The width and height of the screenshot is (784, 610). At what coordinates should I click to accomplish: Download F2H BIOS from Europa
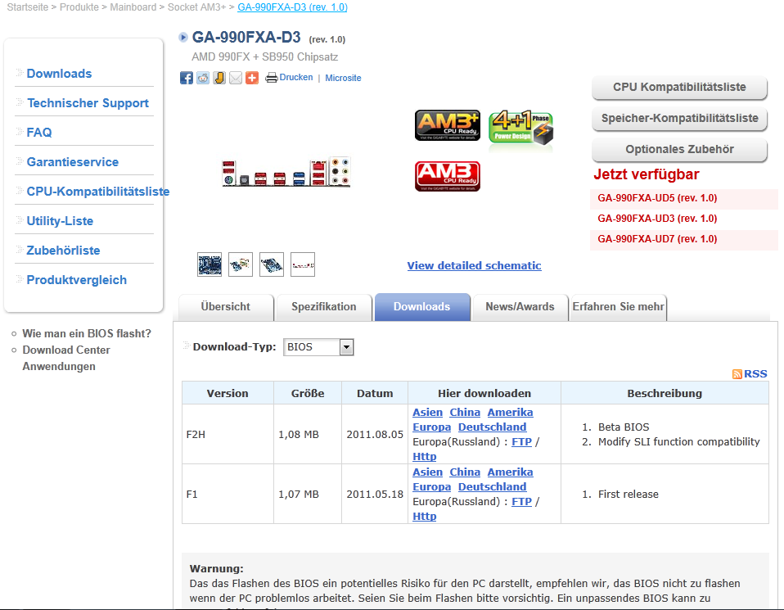[x=431, y=427]
